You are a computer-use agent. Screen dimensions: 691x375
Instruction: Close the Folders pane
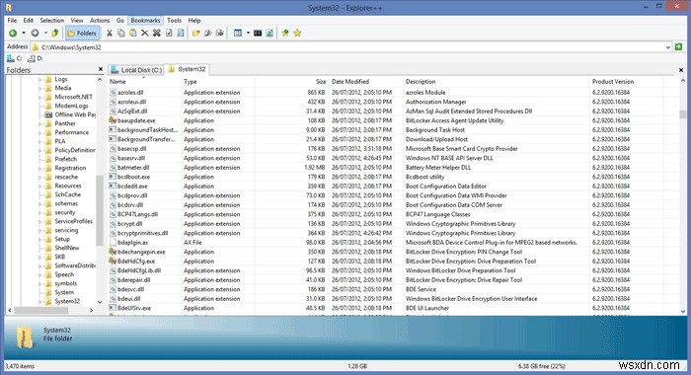click(x=101, y=70)
